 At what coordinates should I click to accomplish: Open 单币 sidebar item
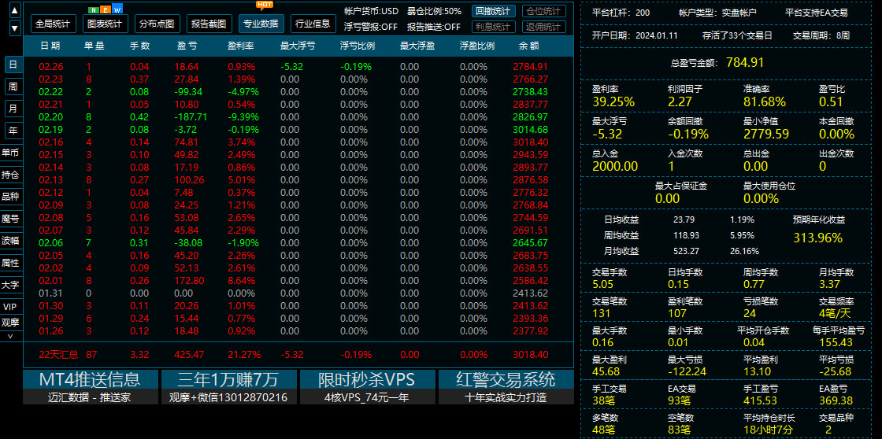point(11,153)
